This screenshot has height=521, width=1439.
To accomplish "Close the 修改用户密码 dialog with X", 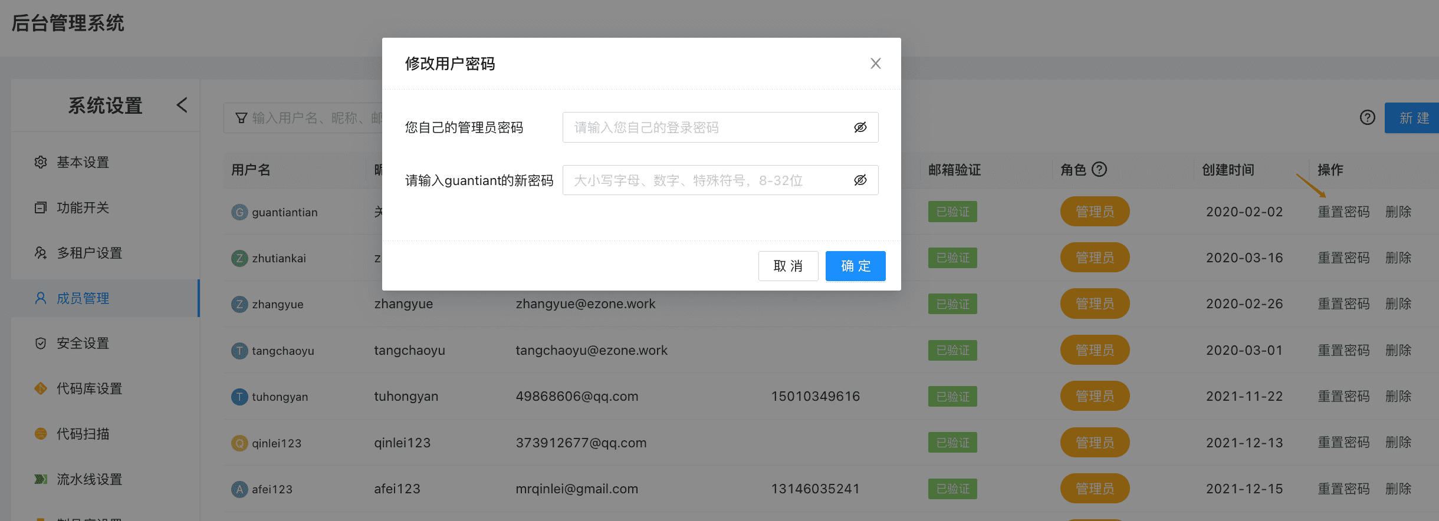I will pos(875,64).
